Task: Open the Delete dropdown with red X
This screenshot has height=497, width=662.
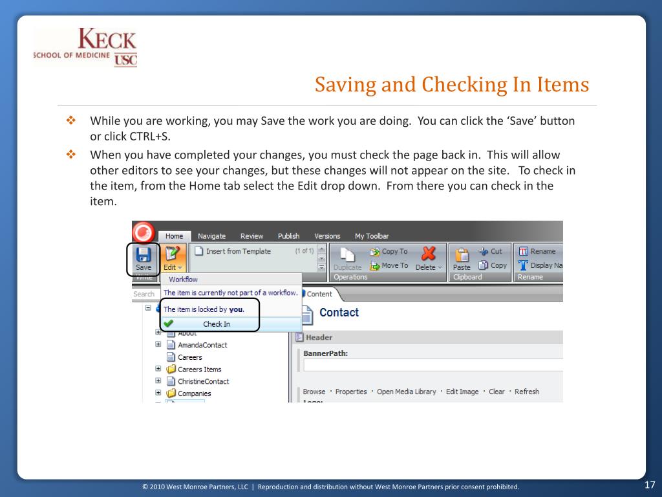Action: coord(429,259)
